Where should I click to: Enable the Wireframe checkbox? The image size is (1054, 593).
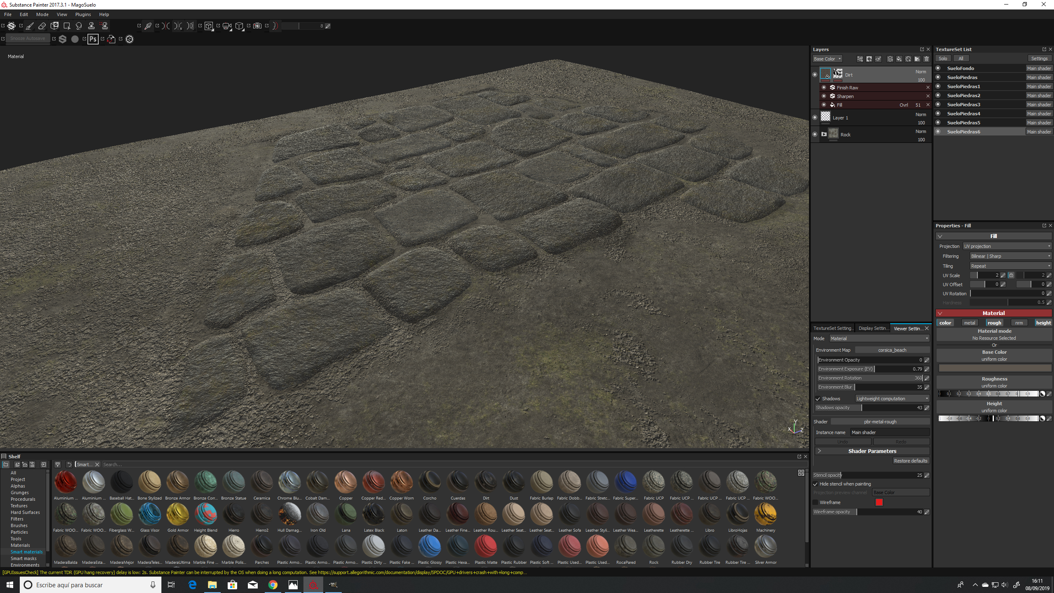pos(815,502)
